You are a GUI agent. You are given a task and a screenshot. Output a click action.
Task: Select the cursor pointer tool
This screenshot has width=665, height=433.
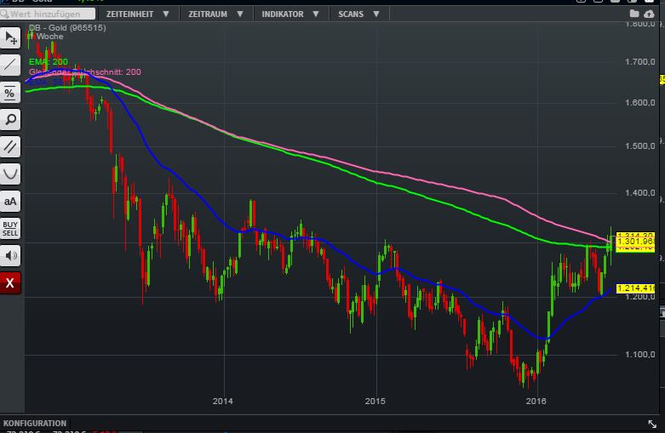tap(10, 38)
